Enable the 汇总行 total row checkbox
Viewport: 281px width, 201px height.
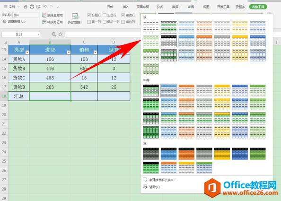[x=105, y=15]
